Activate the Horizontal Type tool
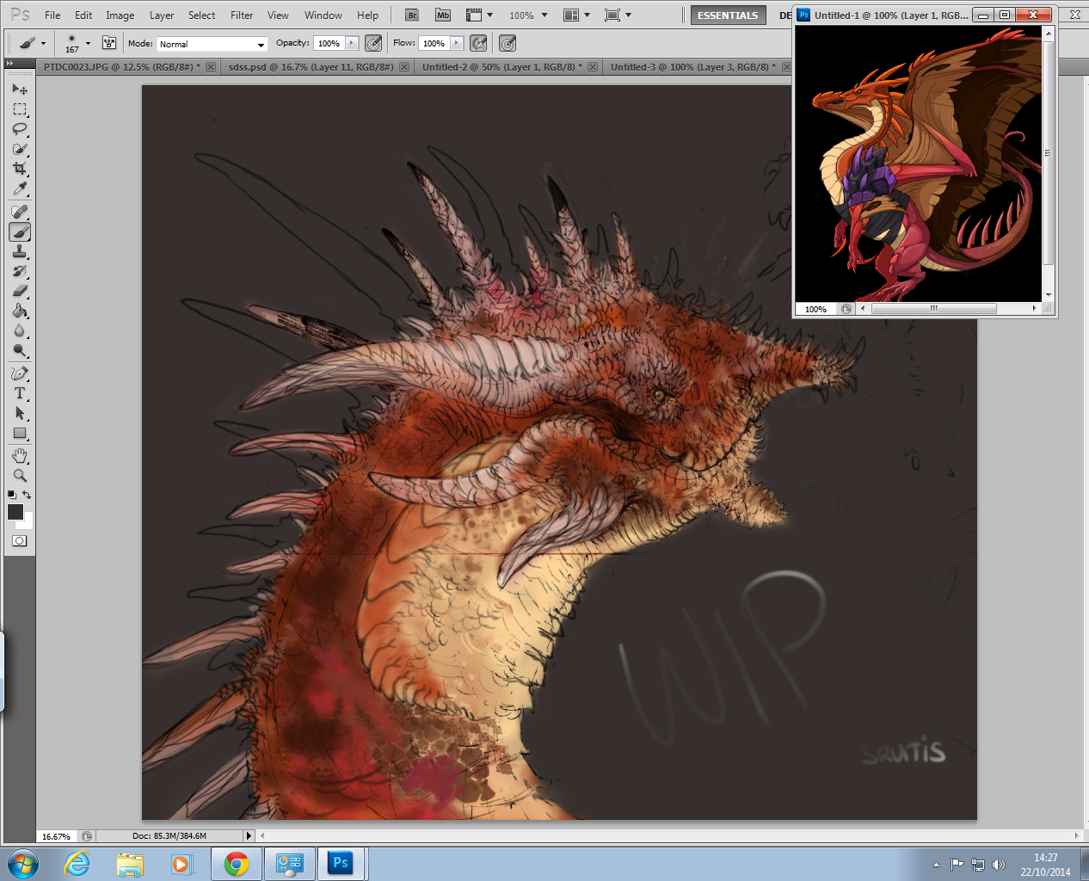 coord(20,393)
